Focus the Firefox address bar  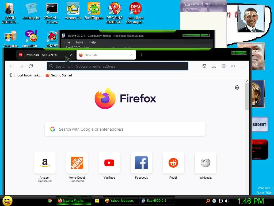coord(118,66)
